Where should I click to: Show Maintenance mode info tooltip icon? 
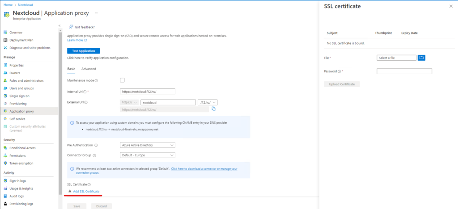pyautogui.click(x=96, y=80)
